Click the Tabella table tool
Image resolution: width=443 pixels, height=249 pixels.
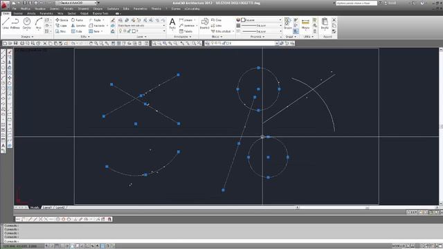tap(186, 31)
